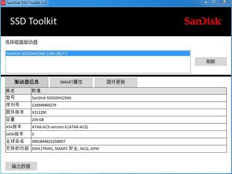Image resolution: width=232 pixels, height=174 pixels.
Task: Close the SanDisk SSD Toolkit window
Action: click(225, 2)
